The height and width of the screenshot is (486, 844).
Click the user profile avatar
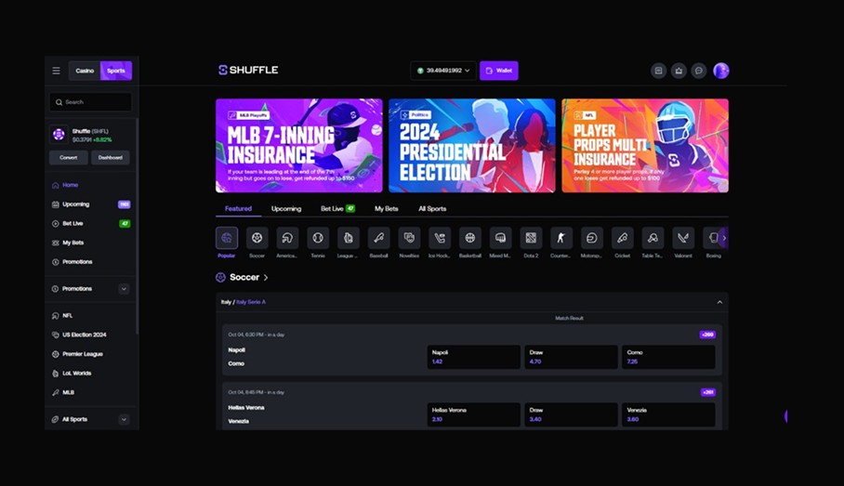tap(721, 71)
